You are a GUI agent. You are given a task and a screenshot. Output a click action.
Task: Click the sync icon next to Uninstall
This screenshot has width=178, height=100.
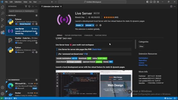(97, 25)
